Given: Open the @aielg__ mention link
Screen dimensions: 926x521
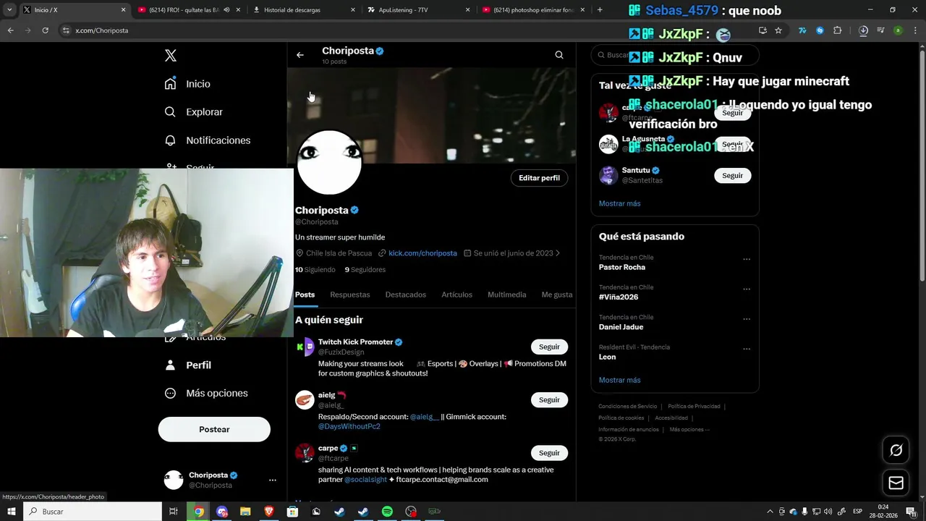Looking at the screenshot, I should (425, 417).
